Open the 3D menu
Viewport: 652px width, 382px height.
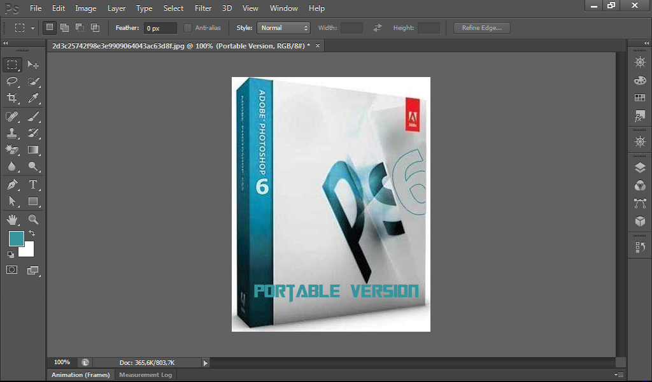click(x=227, y=8)
